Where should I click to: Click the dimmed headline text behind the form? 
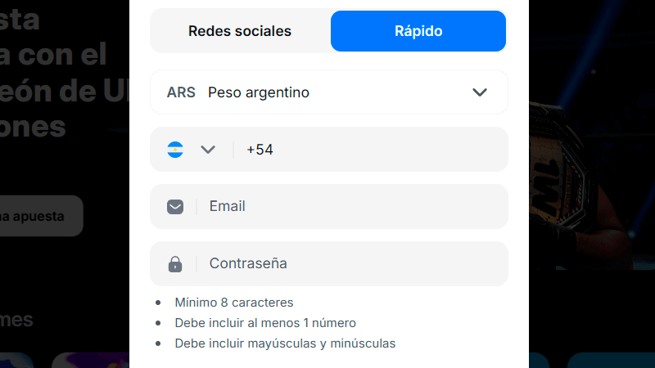[49, 90]
